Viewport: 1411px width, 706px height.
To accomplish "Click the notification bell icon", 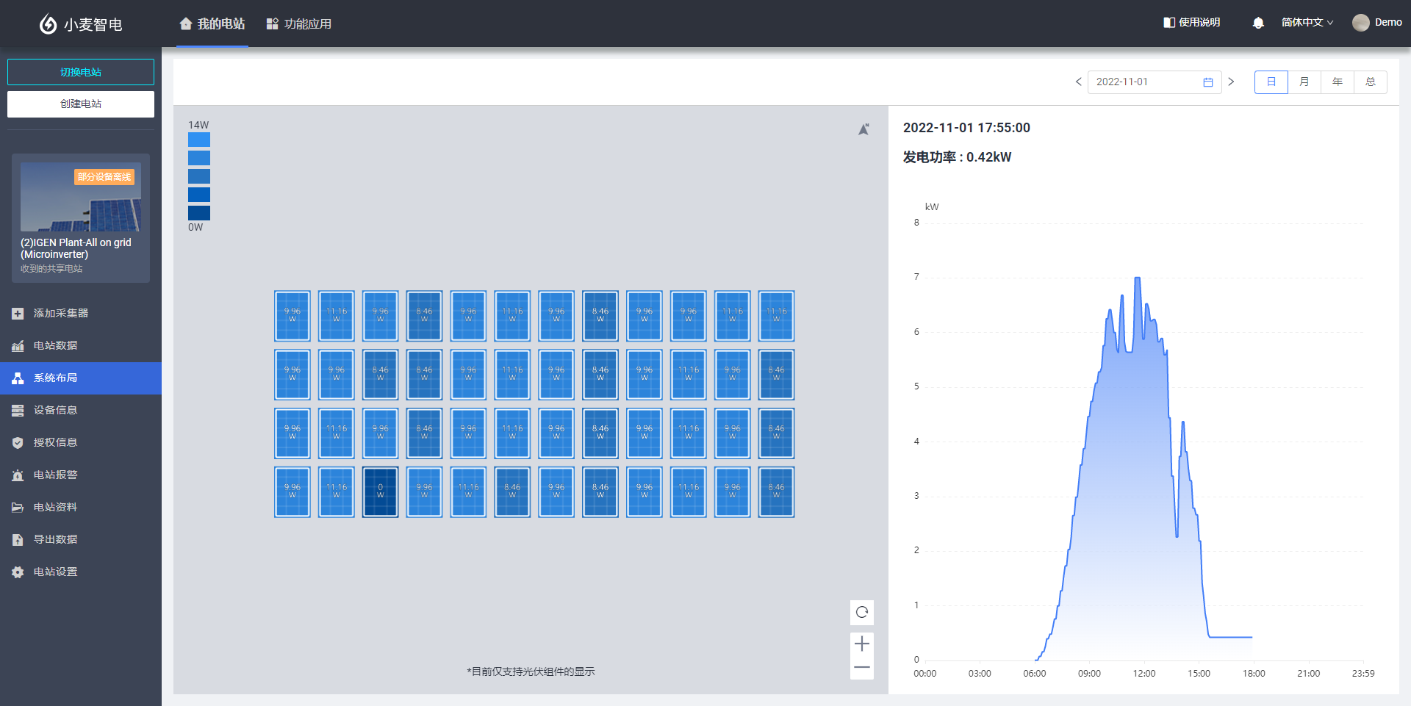I will point(1258,23).
